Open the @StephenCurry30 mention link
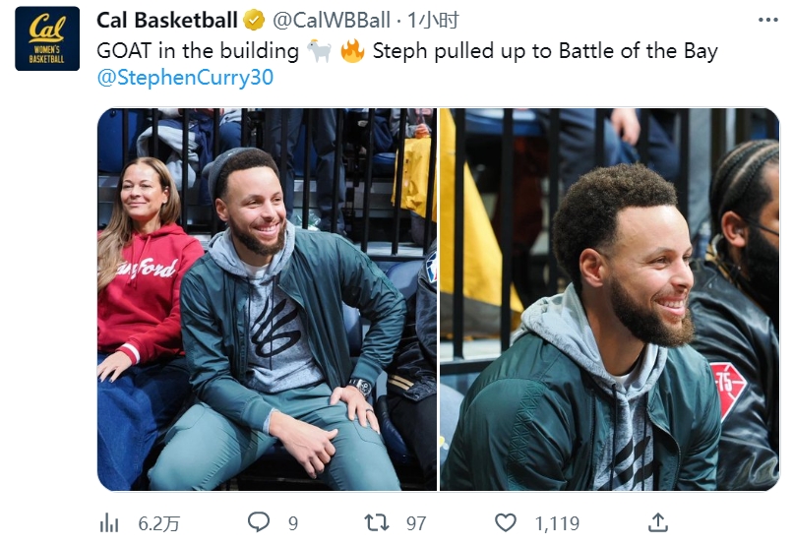Screen dimensions: 792x545 click(185, 78)
